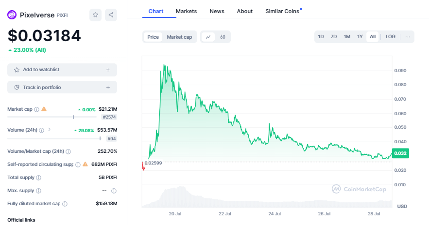
Task: Click the 682M PIXFI supply value
Action: pyautogui.click(x=104, y=164)
